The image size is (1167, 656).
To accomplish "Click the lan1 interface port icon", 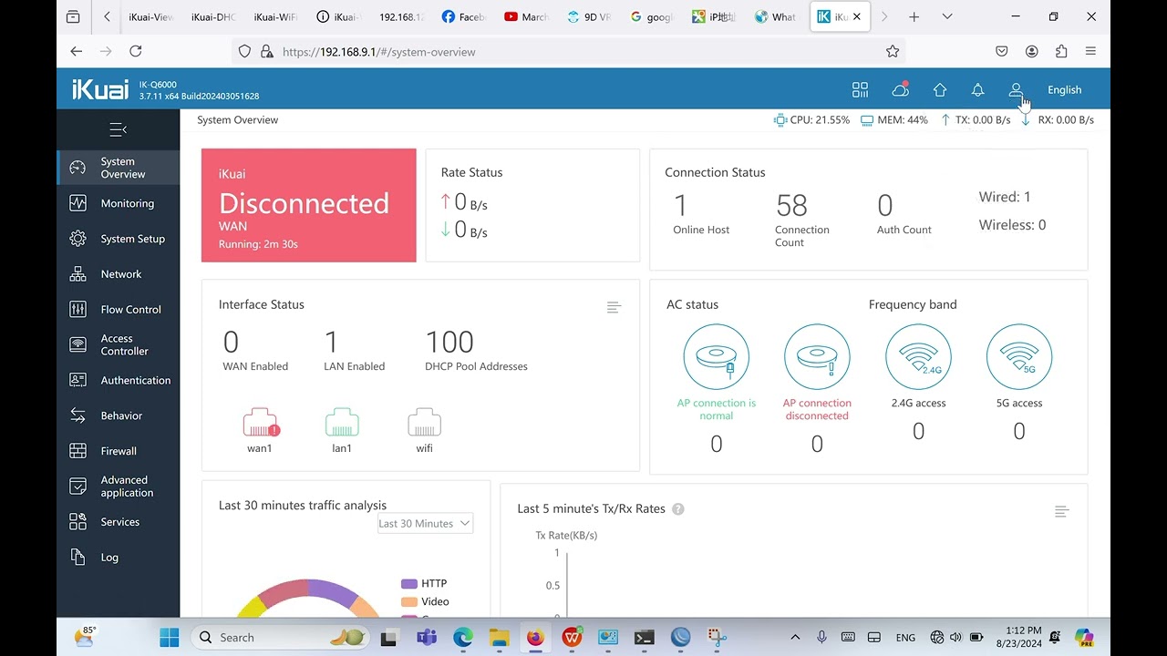I will coord(342,423).
